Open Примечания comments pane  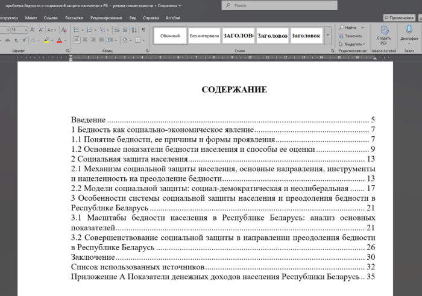coord(399,17)
